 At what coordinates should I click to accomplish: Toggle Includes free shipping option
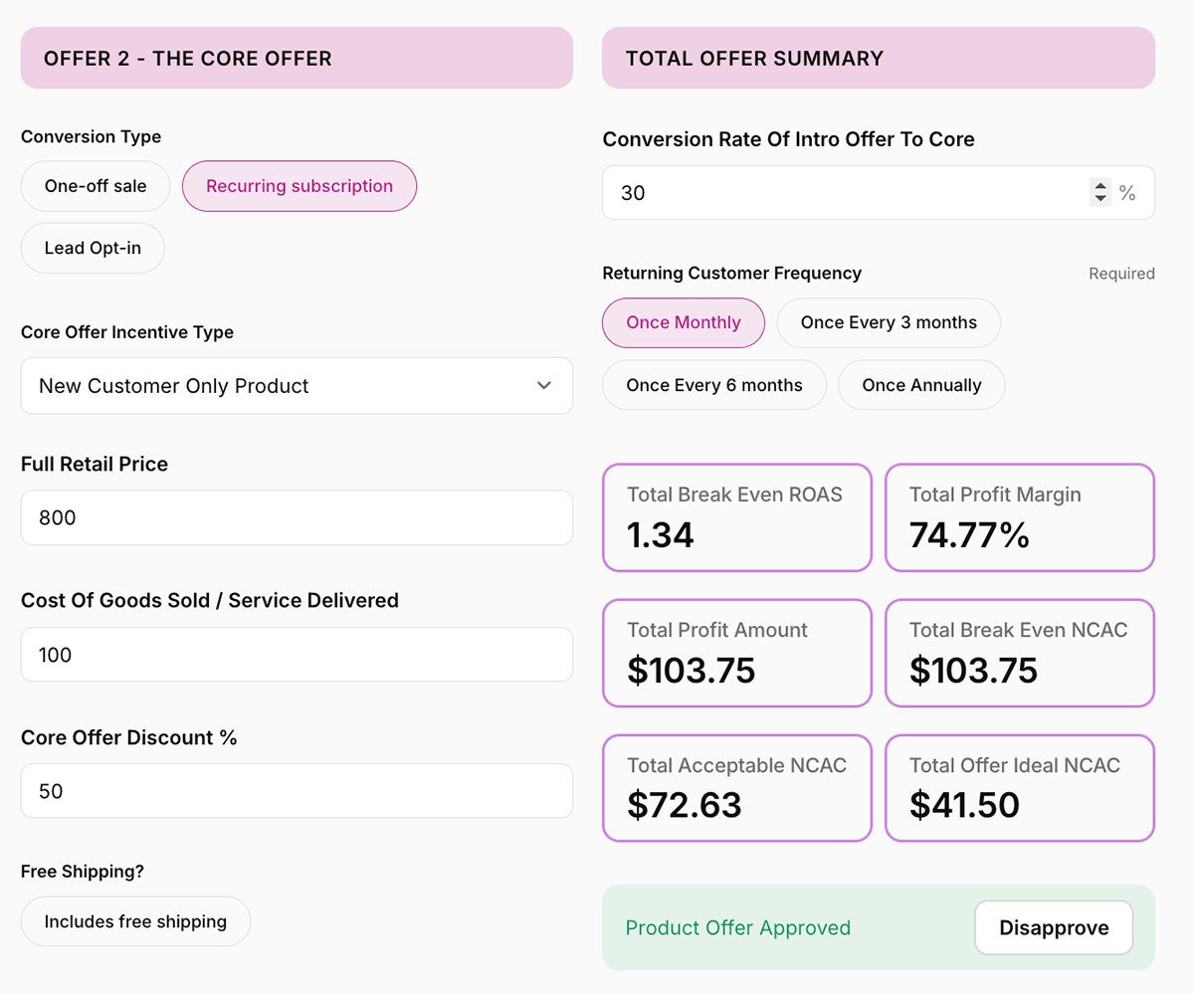[135, 921]
